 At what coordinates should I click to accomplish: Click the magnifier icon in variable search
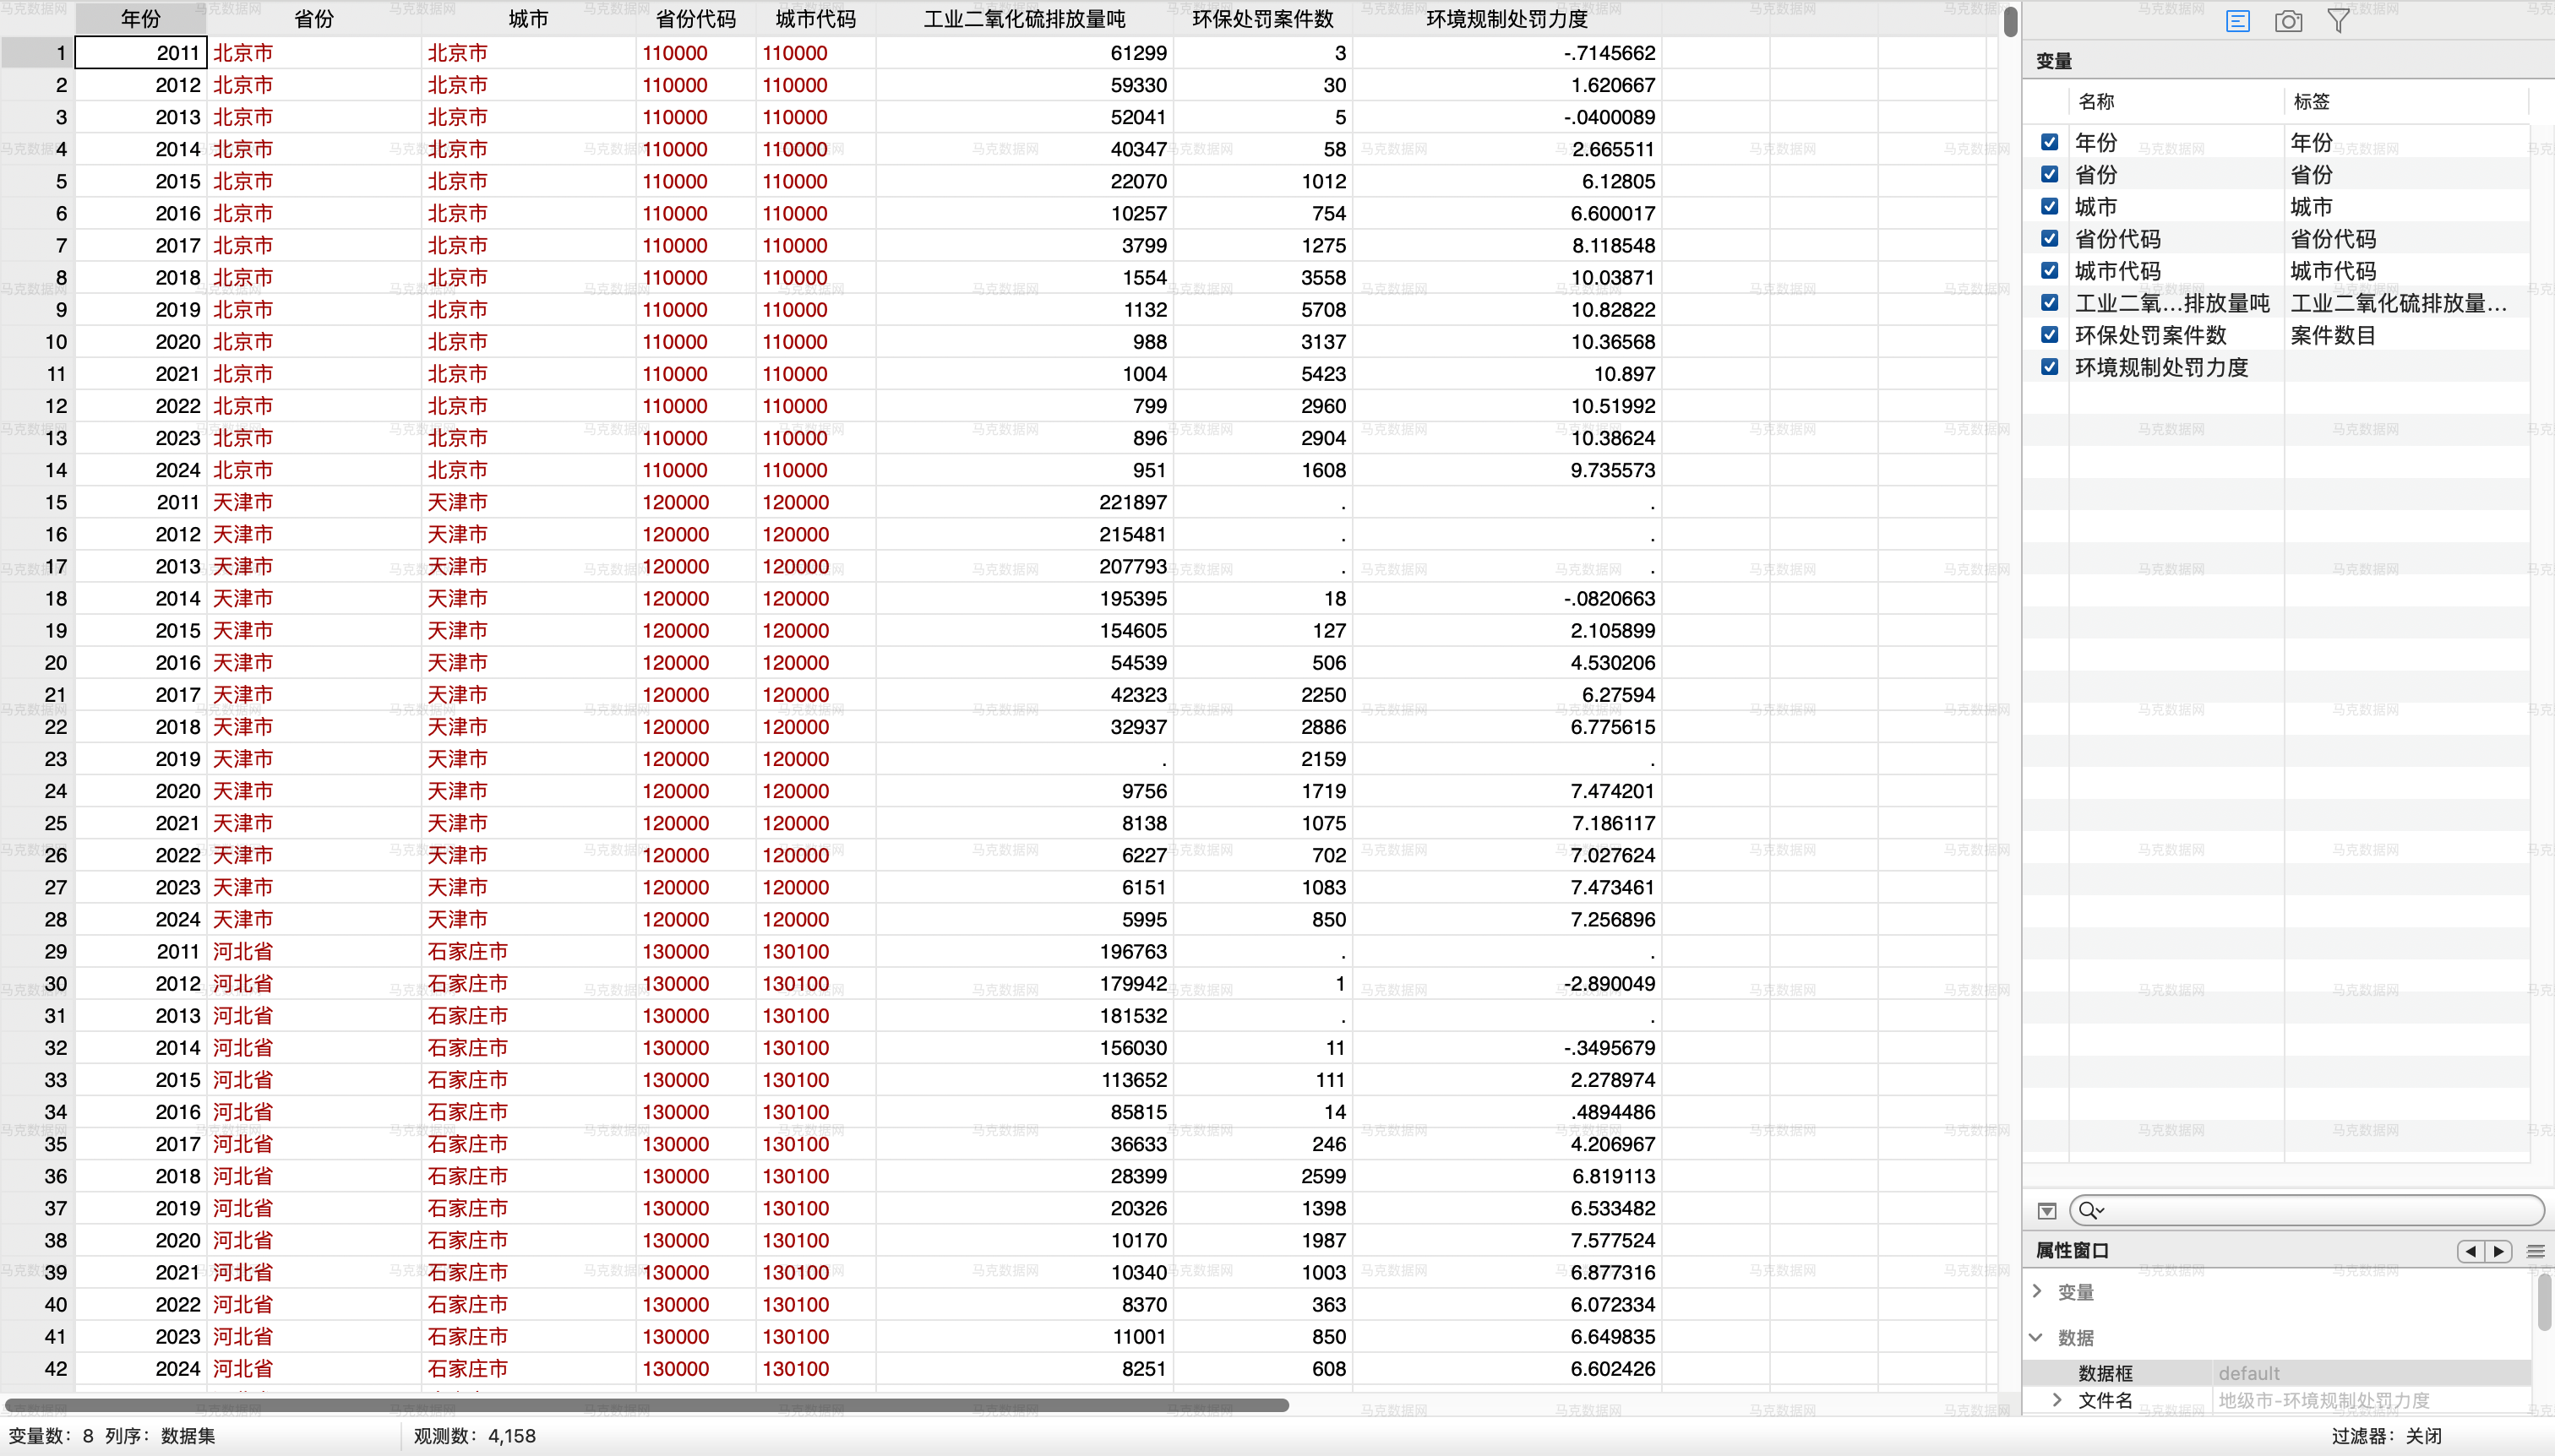click(2089, 1211)
